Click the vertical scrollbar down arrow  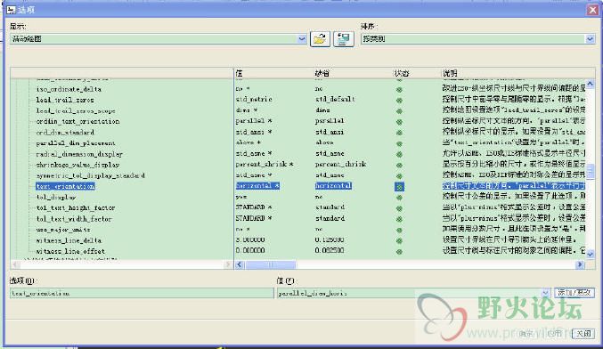click(591, 254)
